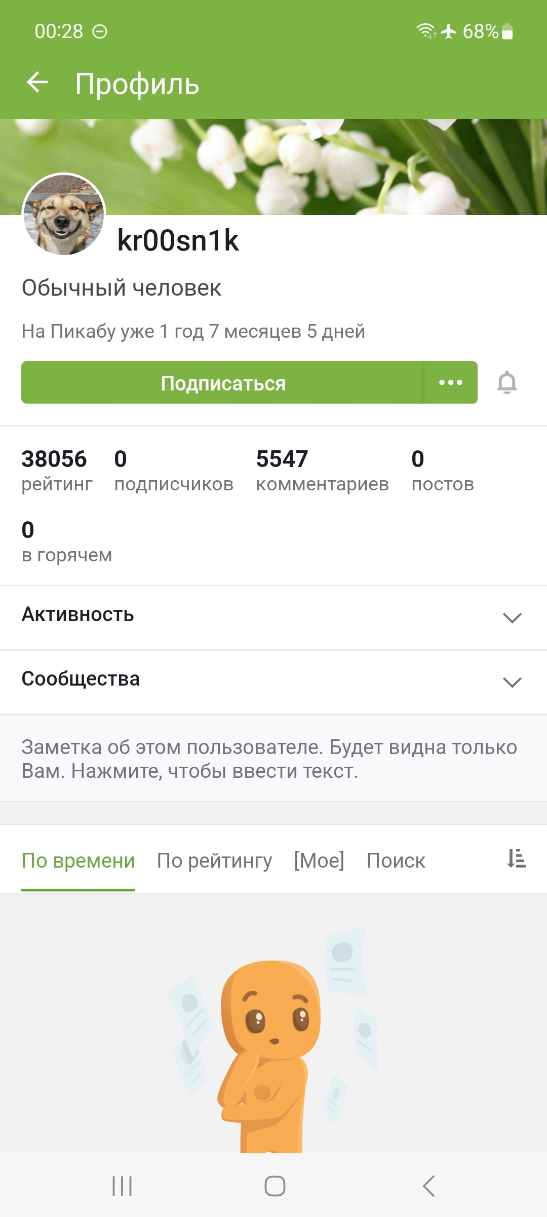Screen dimensions: 547x1217
Task: Tap the 5547 комментариев counter
Action: (322, 470)
